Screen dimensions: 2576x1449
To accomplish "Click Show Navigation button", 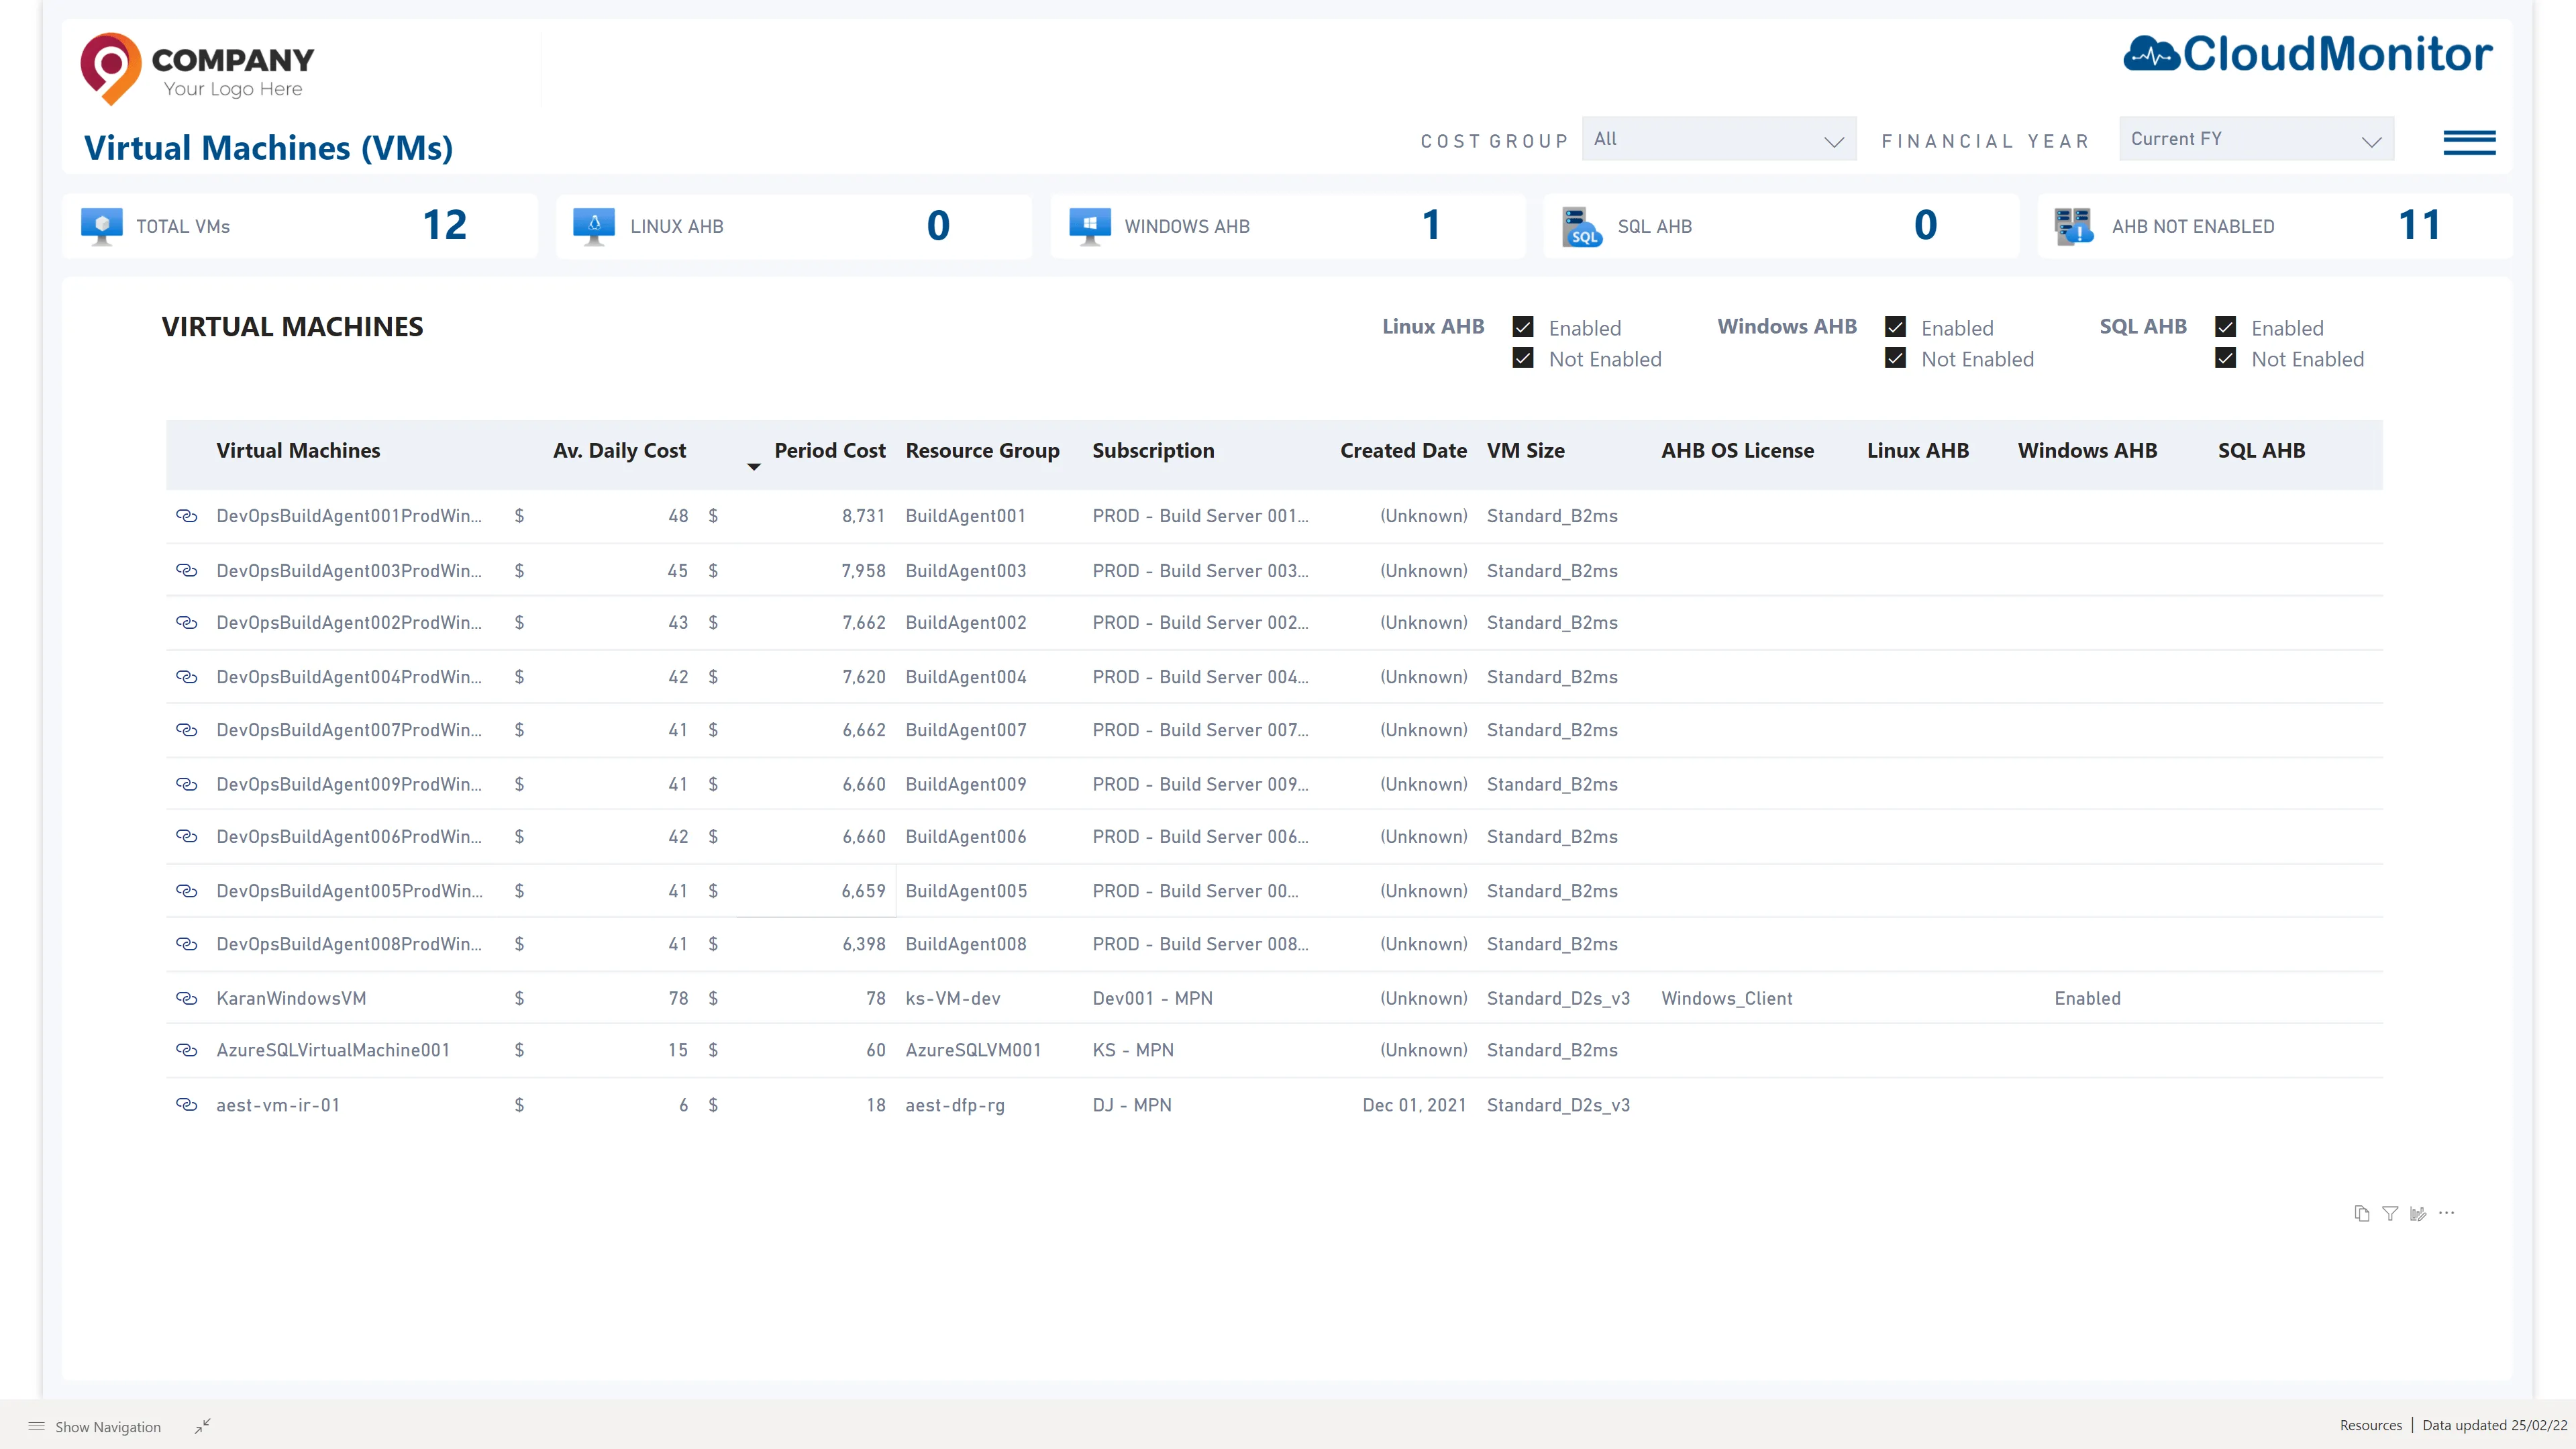I will (95, 1427).
